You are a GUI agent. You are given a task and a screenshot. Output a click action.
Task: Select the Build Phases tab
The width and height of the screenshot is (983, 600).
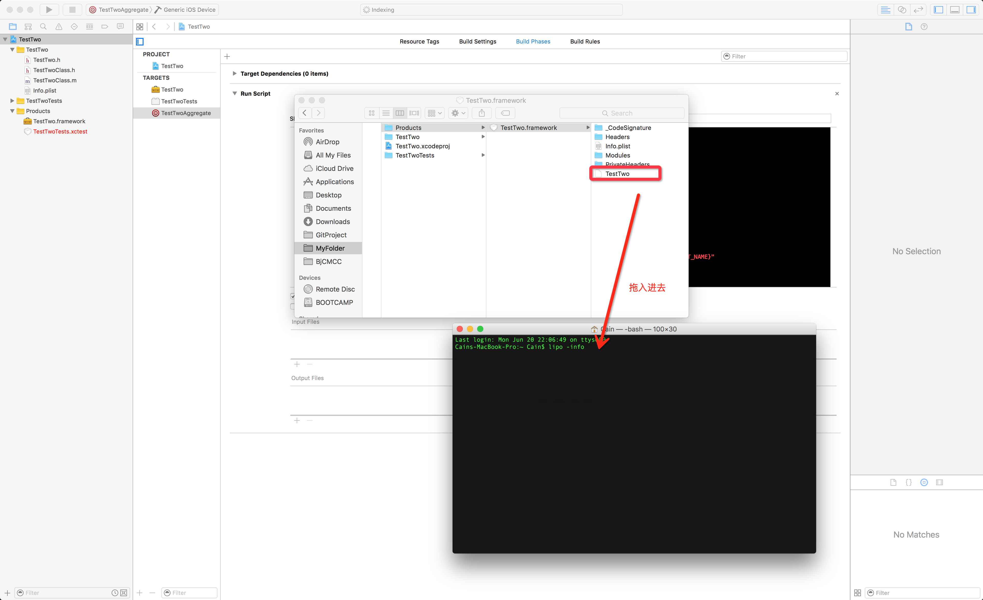533,41
